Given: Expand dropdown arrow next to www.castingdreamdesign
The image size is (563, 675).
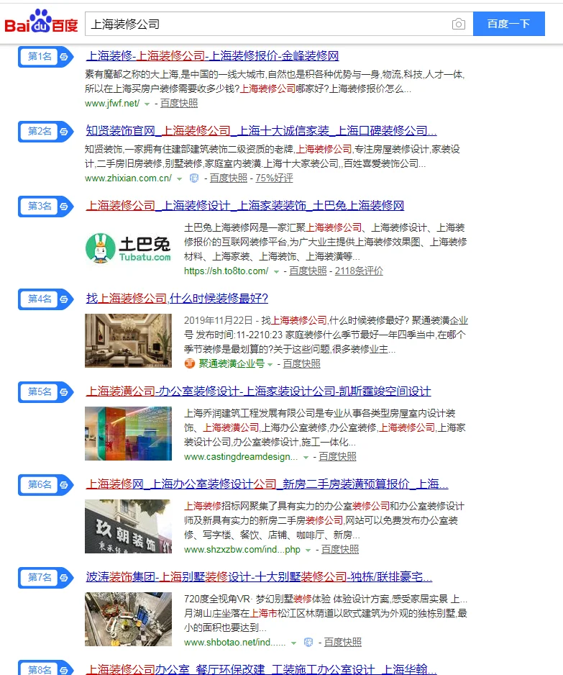Looking at the screenshot, I should click(x=306, y=457).
